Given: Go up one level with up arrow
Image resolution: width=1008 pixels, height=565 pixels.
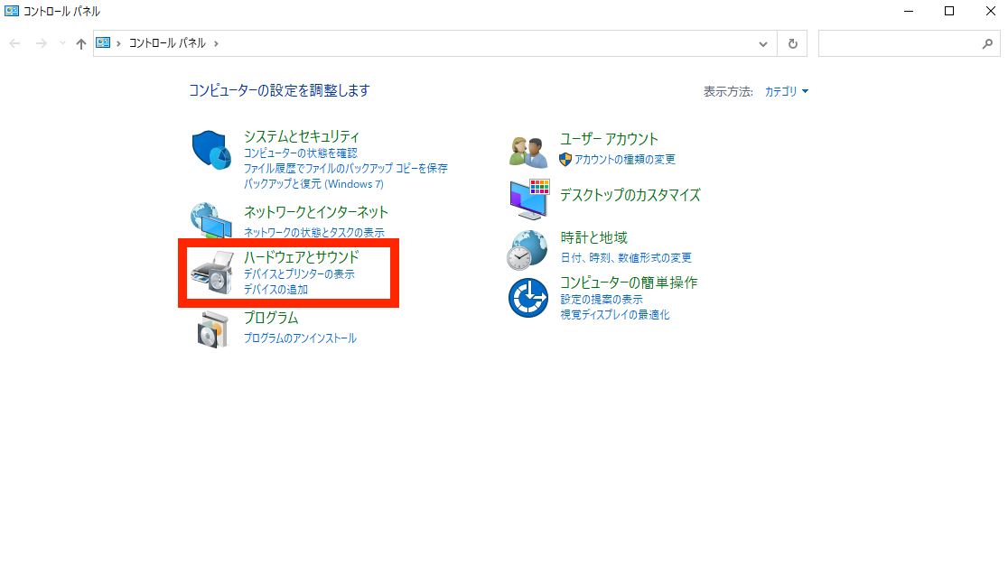Looking at the screenshot, I should pos(81,43).
